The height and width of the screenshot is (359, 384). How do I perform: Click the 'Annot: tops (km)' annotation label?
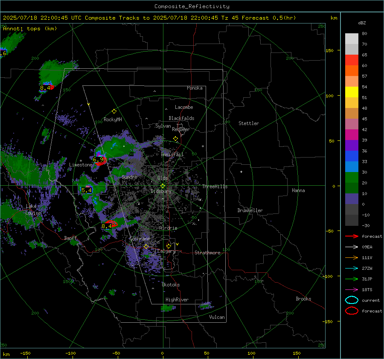30,29
